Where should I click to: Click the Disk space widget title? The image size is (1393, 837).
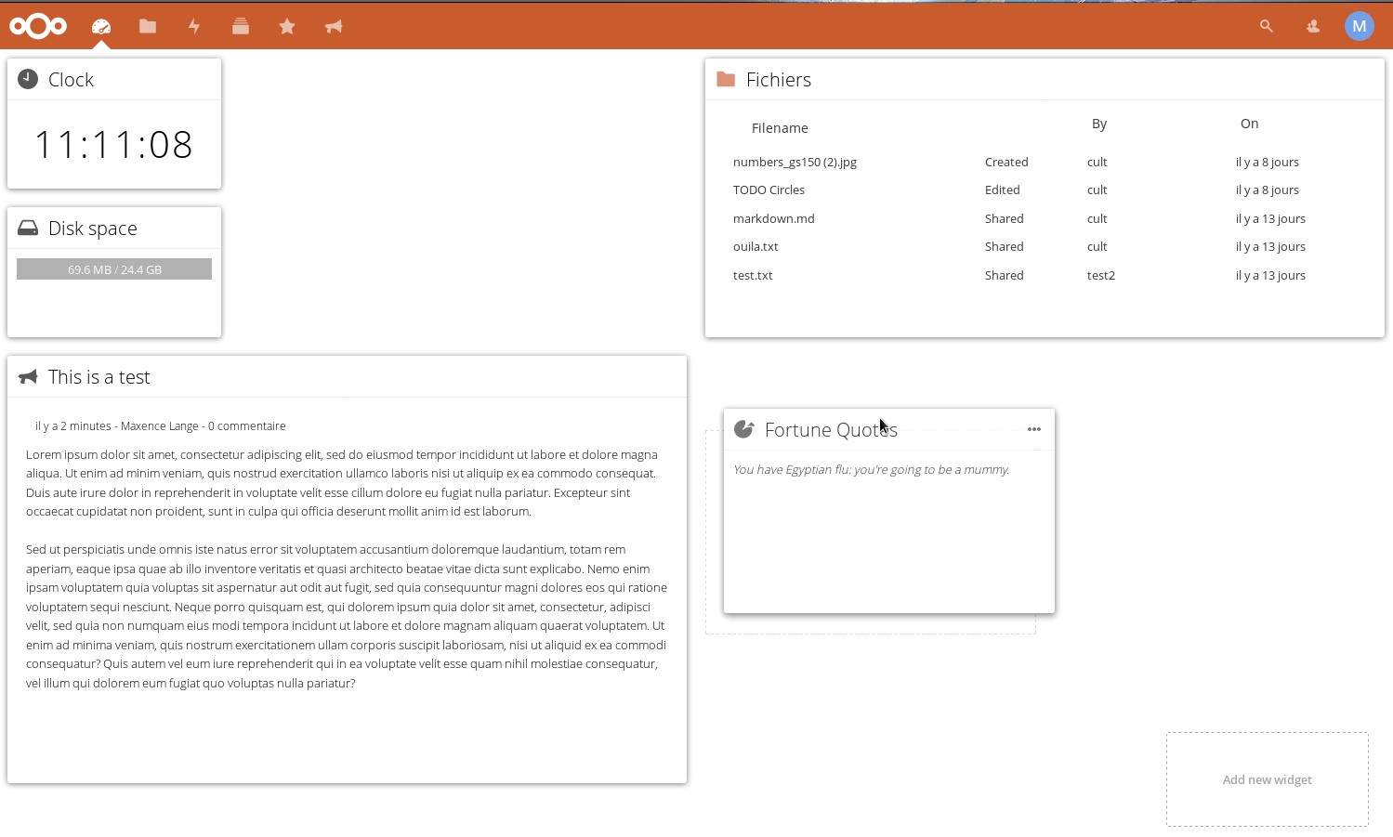(93, 229)
